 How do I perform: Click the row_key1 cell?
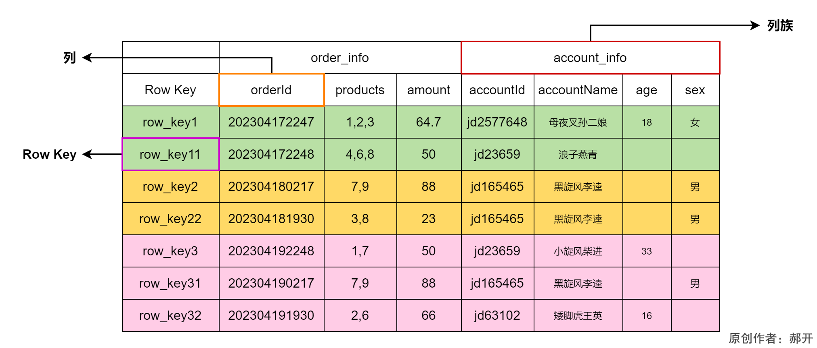point(170,122)
